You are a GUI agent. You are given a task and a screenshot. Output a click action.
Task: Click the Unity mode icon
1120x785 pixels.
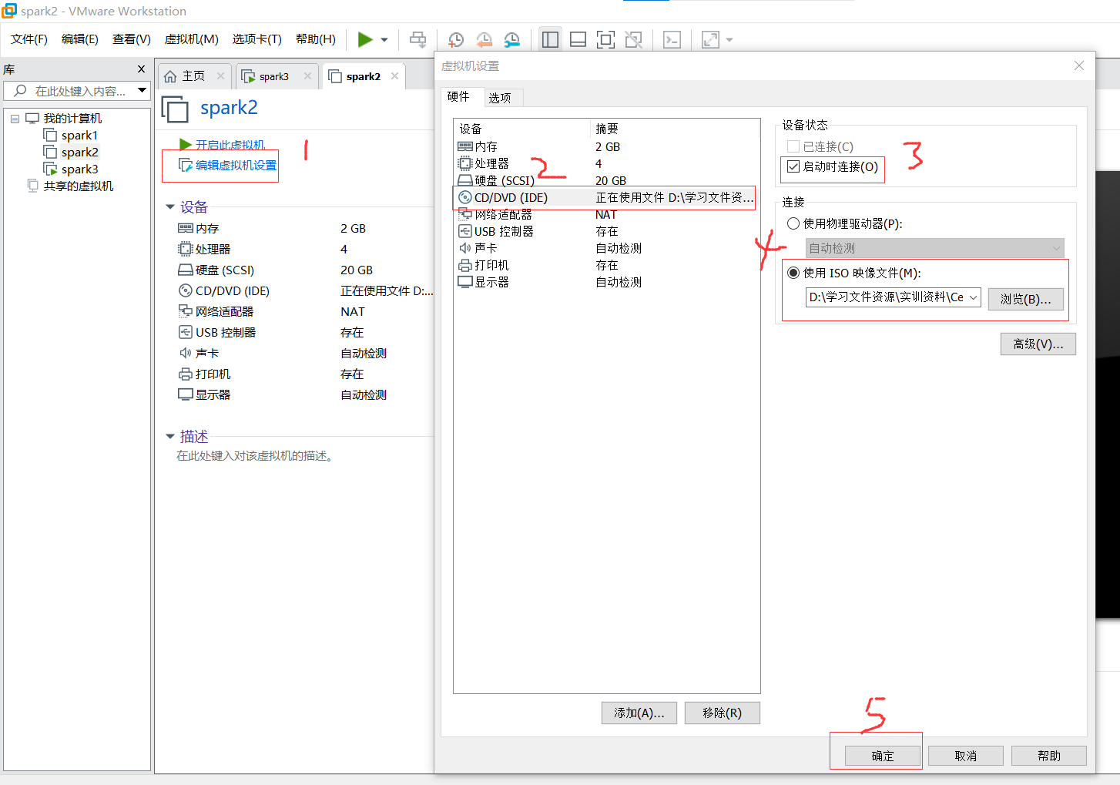633,40
